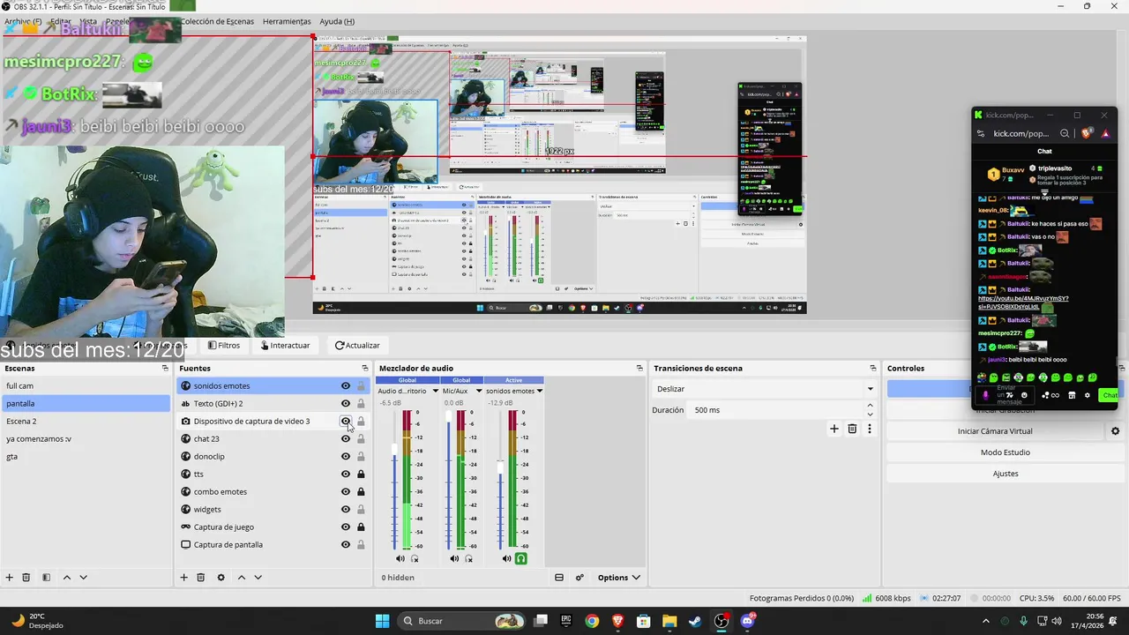Unlock the tts source

tap(361, 474)
